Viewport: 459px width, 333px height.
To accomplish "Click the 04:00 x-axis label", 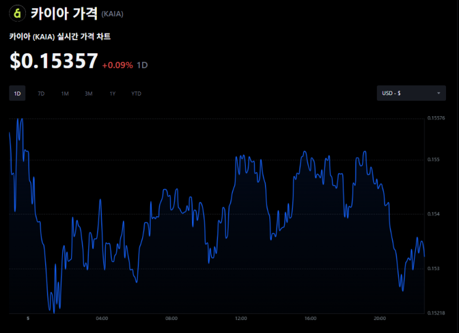I will [x=102, y=318].
